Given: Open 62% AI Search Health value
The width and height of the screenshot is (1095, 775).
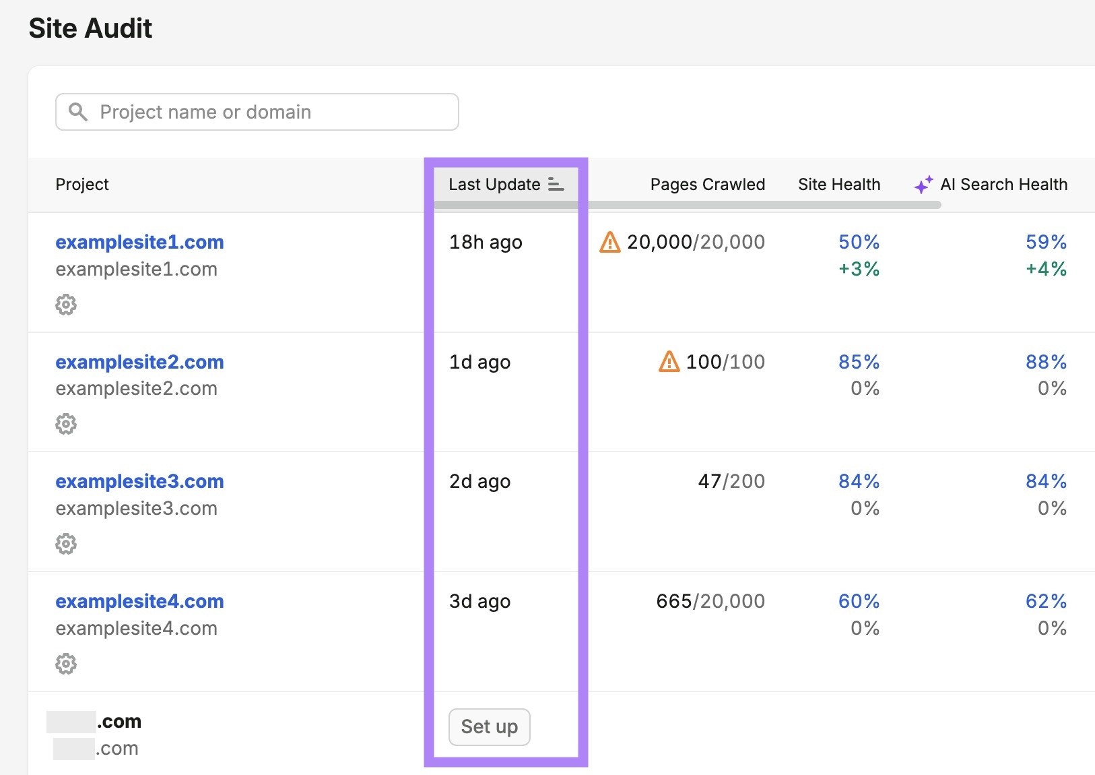Looking at the screenshot, I should point(1047,601).
